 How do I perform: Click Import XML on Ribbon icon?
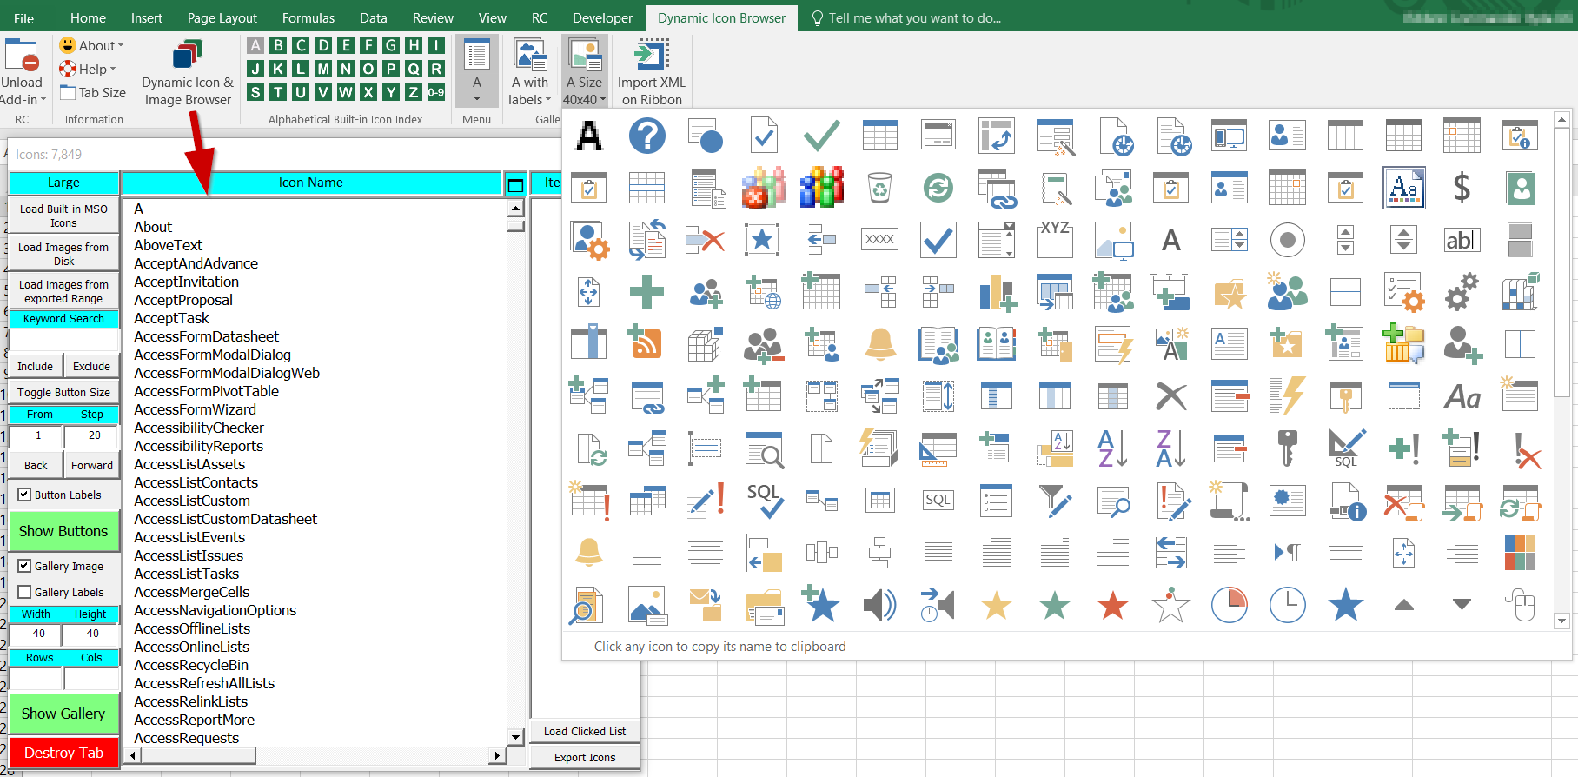(652, 74)
